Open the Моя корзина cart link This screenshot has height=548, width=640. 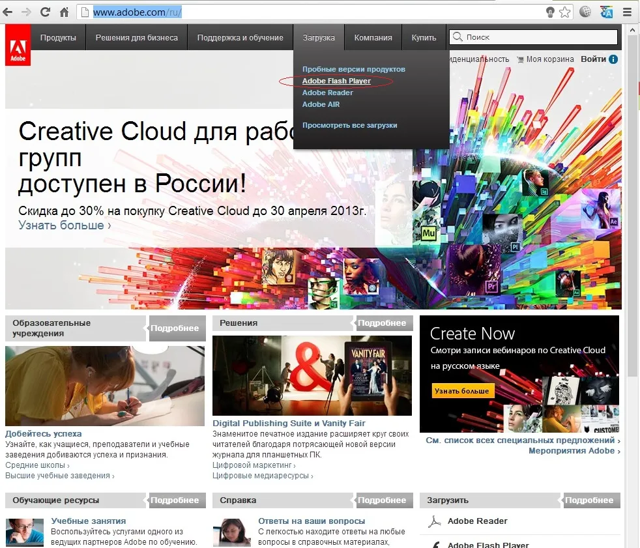(549, 59)
